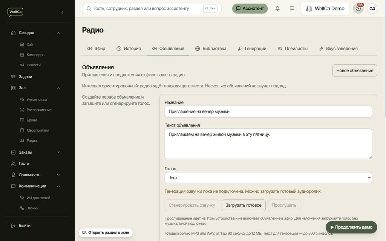Switch to the История tab
Image resolution: width=386 pixels, height=241 pixels.
tap(129, 49)
